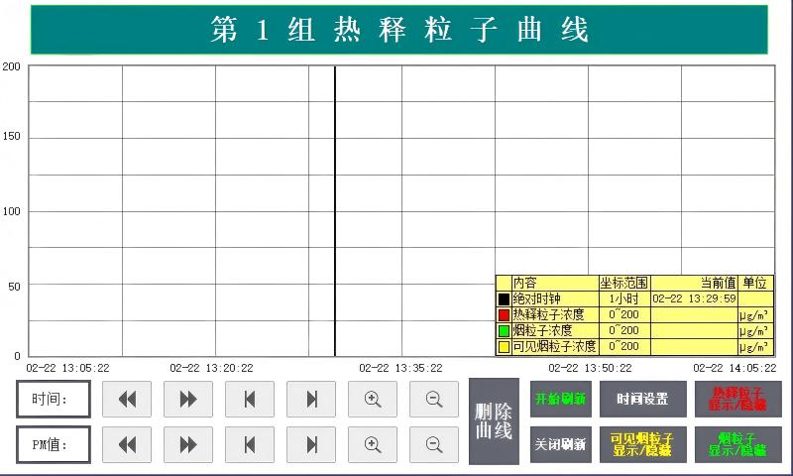The image size is (793, 476).
Task: Click the PM值 row fast-forward double-arrow button
Action: coord(188,444)
